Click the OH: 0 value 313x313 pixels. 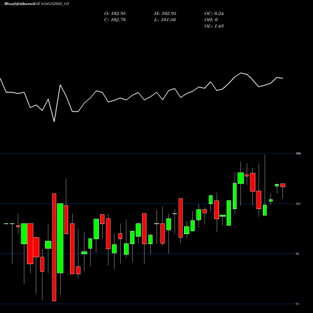(x=211, y=20)
